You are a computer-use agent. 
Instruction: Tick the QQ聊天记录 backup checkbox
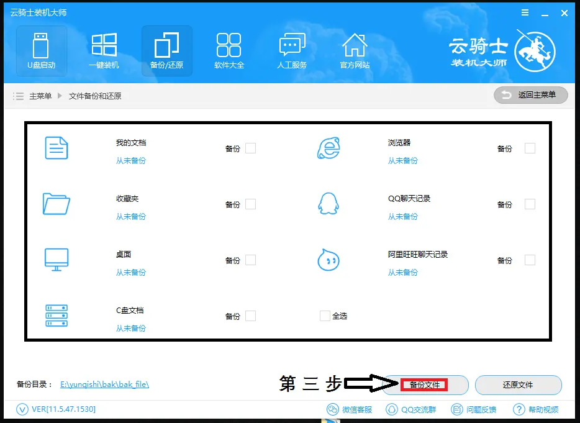coord(530,204)
